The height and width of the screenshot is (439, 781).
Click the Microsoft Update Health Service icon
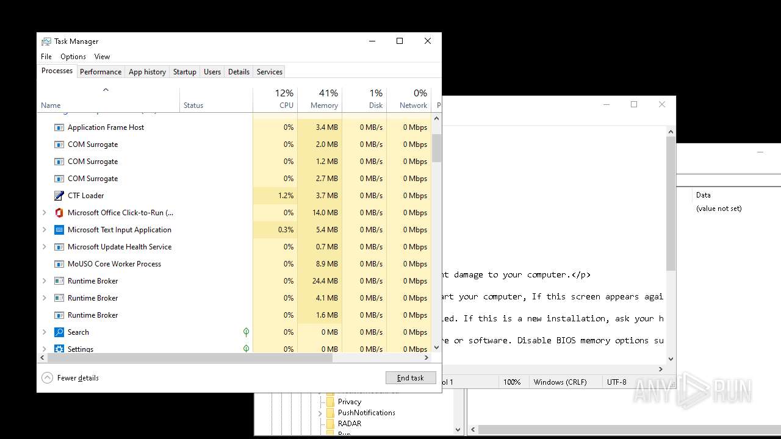59,247
